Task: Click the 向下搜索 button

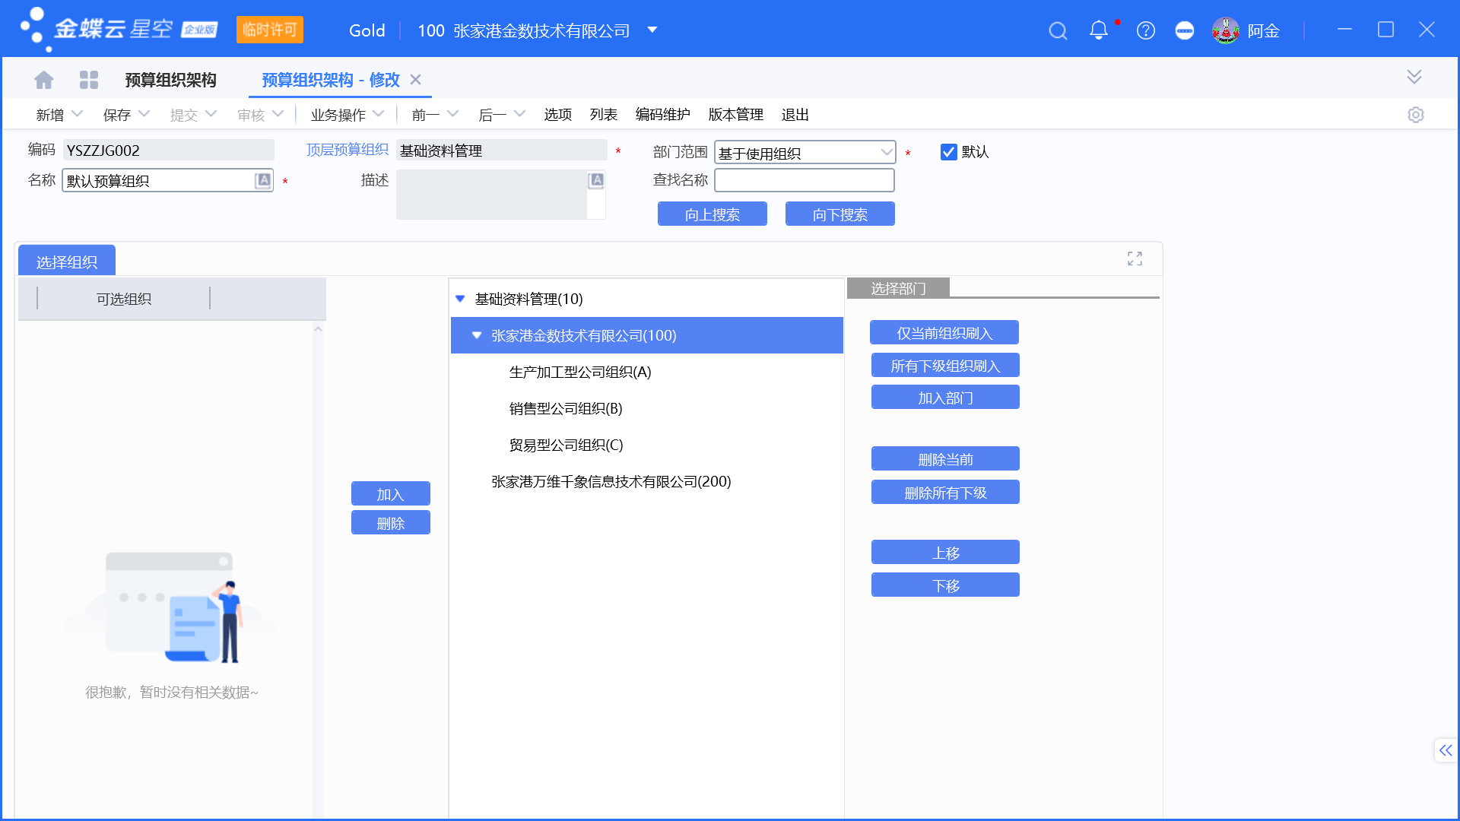Action: click(839, 214)
